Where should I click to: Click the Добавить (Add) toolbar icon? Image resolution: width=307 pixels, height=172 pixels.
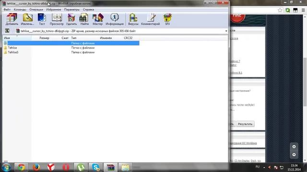12,19
